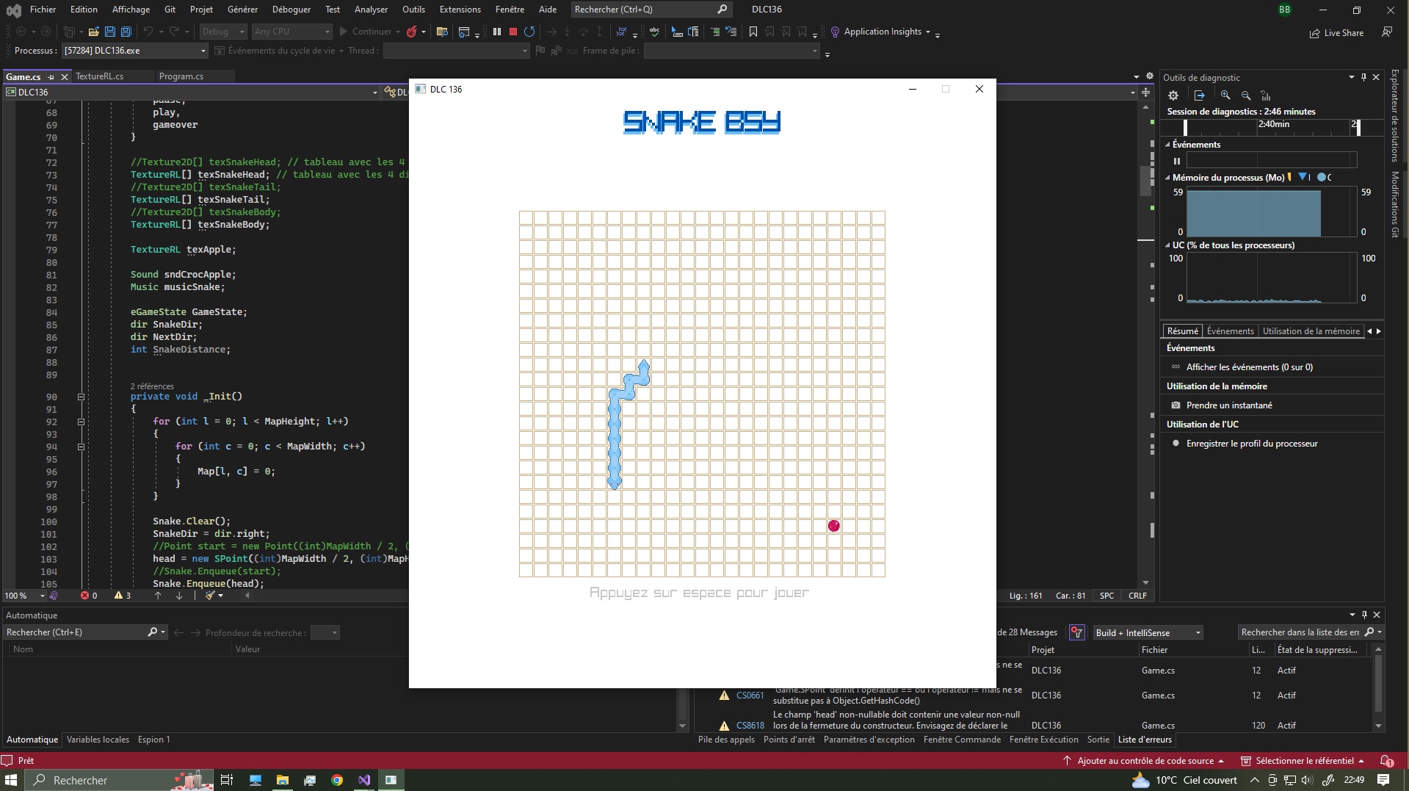Click the red error count icon

(84, 596)
